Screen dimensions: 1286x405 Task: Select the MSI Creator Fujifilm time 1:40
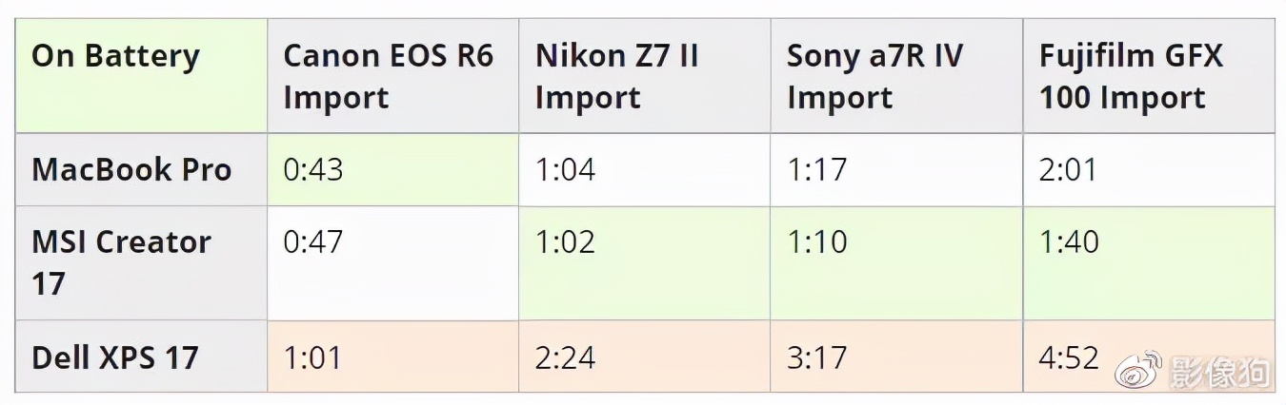(1069, 241)
